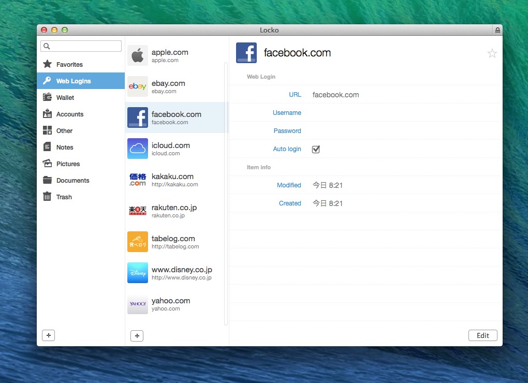Image resolution: width=528 pixels, height=383 pixels.
Task: Click the Username field label
Action: point(287,113)
